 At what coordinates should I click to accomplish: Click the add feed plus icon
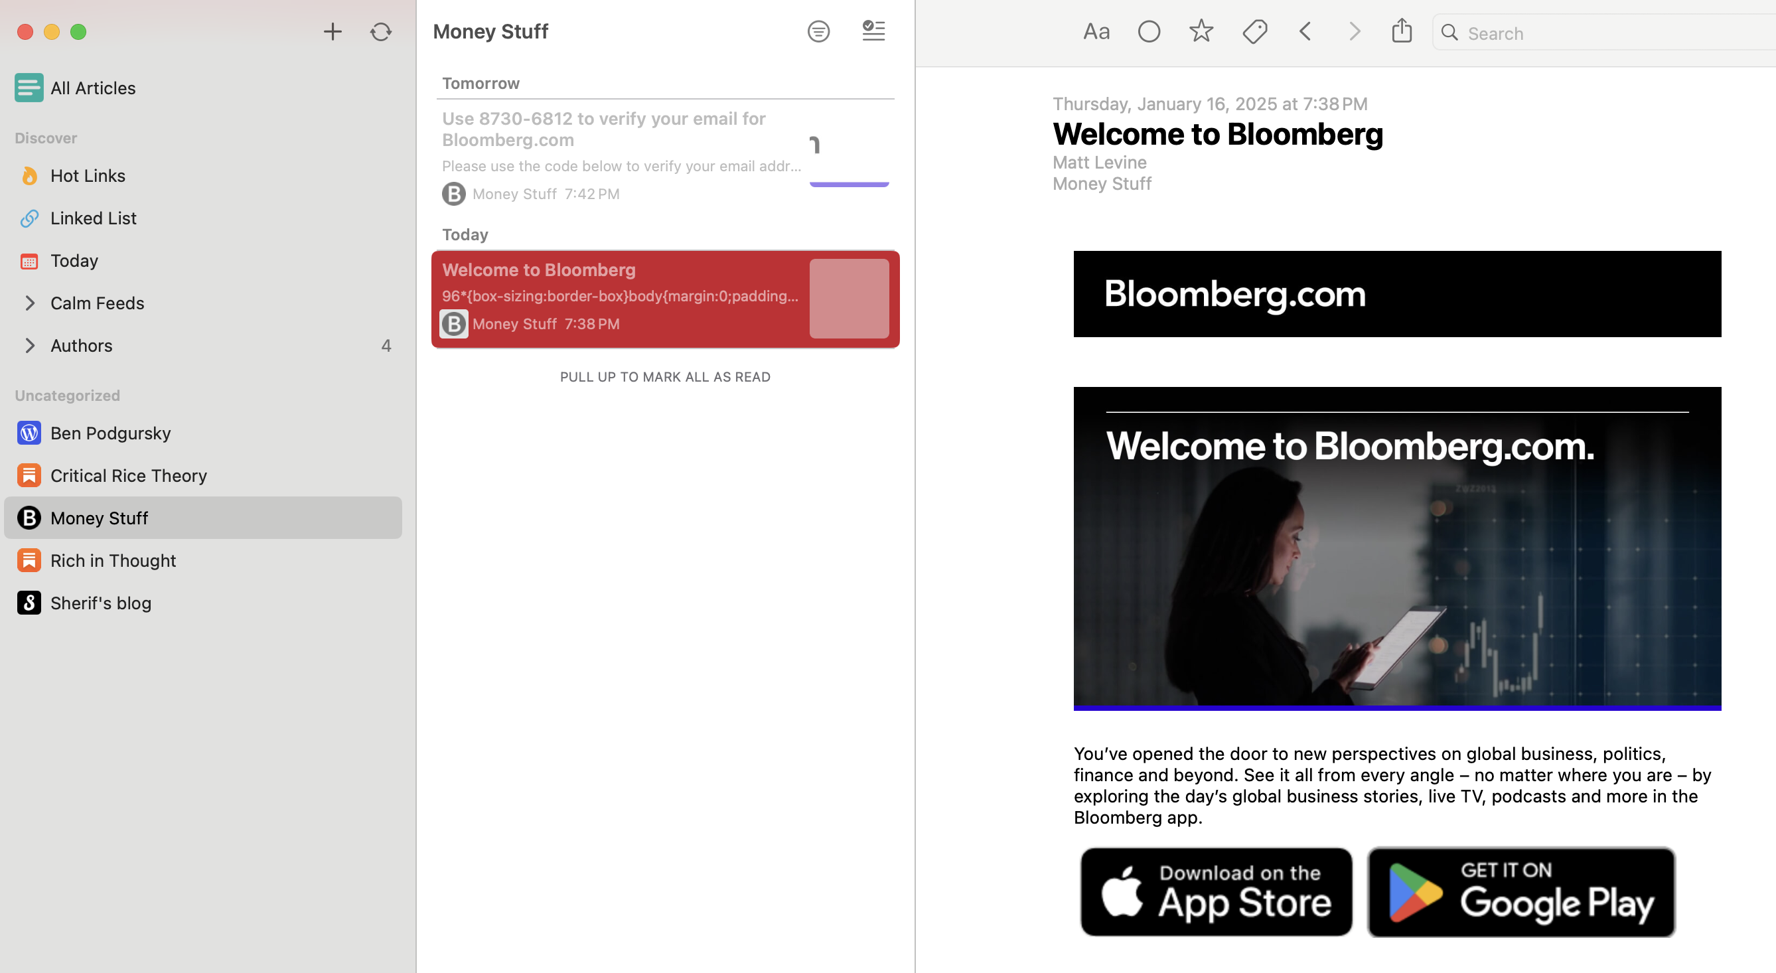tap(333, 32)
